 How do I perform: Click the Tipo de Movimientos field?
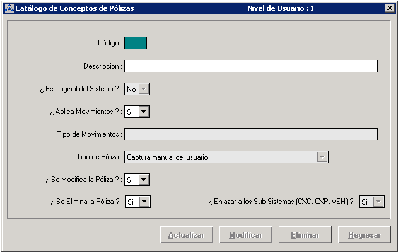point(250,134)
